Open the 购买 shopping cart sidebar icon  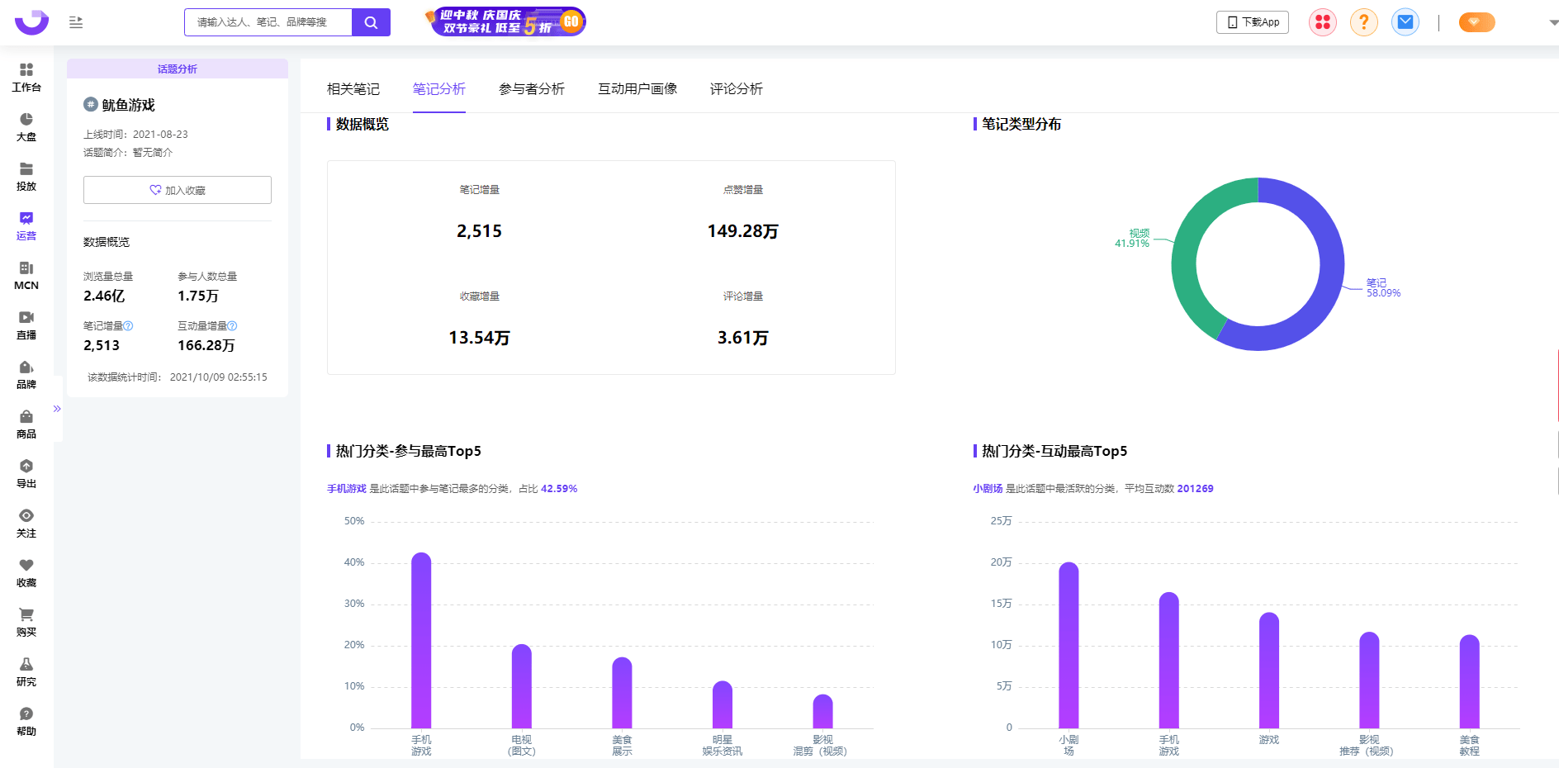tap(26, 622)
